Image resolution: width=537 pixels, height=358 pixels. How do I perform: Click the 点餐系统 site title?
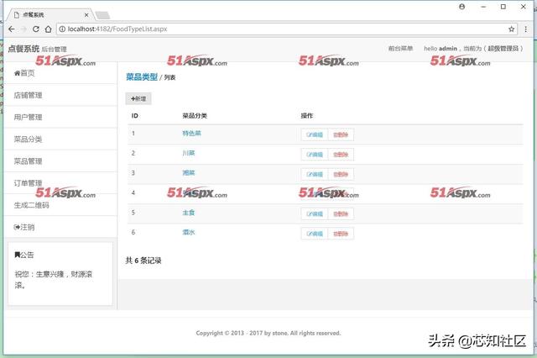(23, 49)
